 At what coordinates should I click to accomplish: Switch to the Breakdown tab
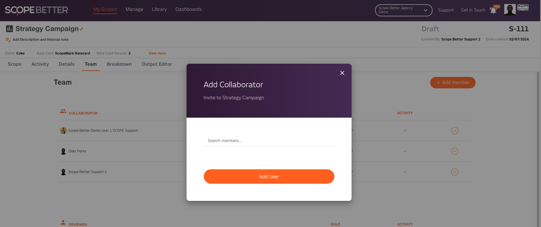coord(119,64)
